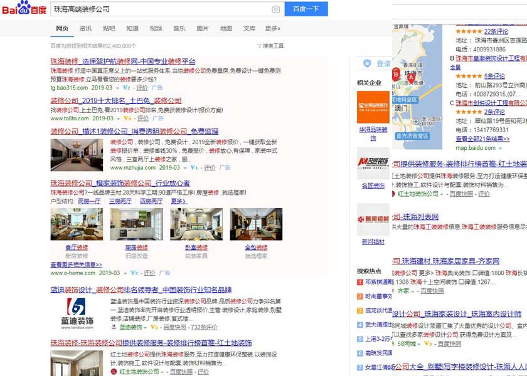Select 四房两厅 layout link
This screenshot has height=376, width=527.
click(151, 201)
